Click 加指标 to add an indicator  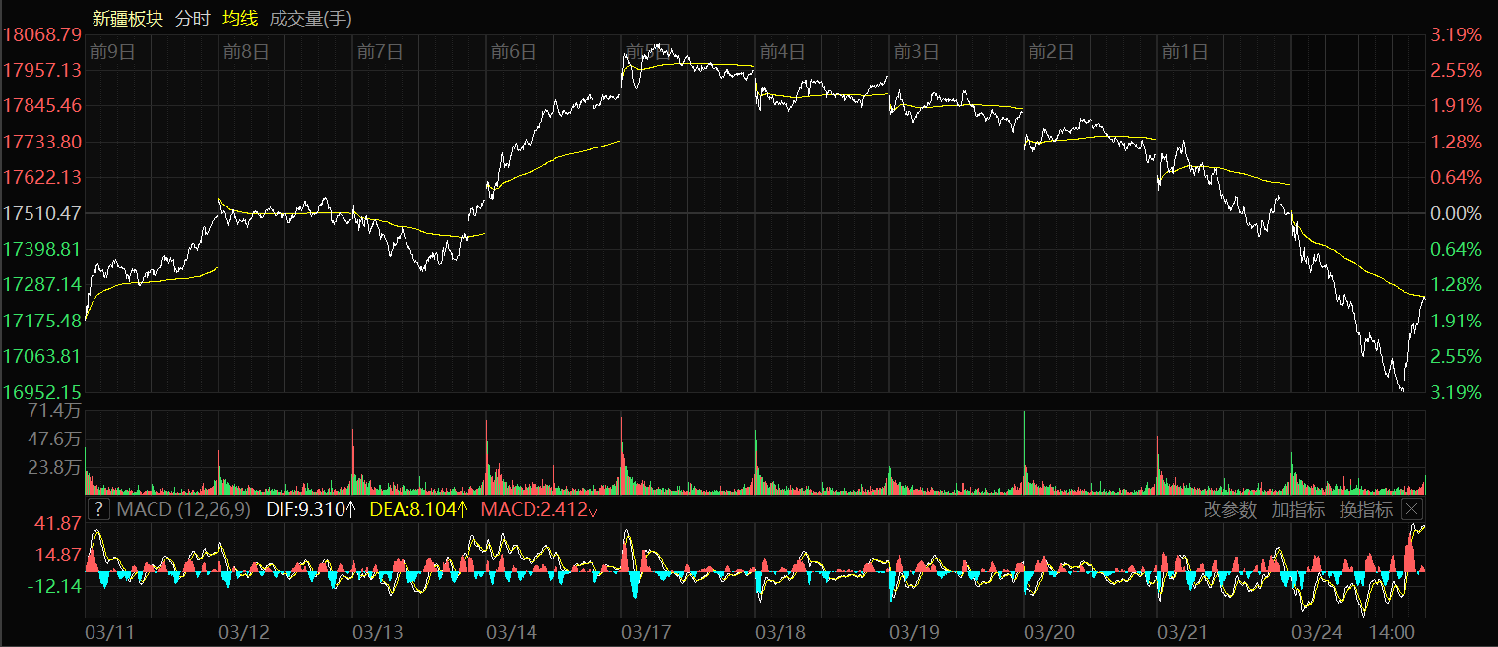tap(1298, 509)
